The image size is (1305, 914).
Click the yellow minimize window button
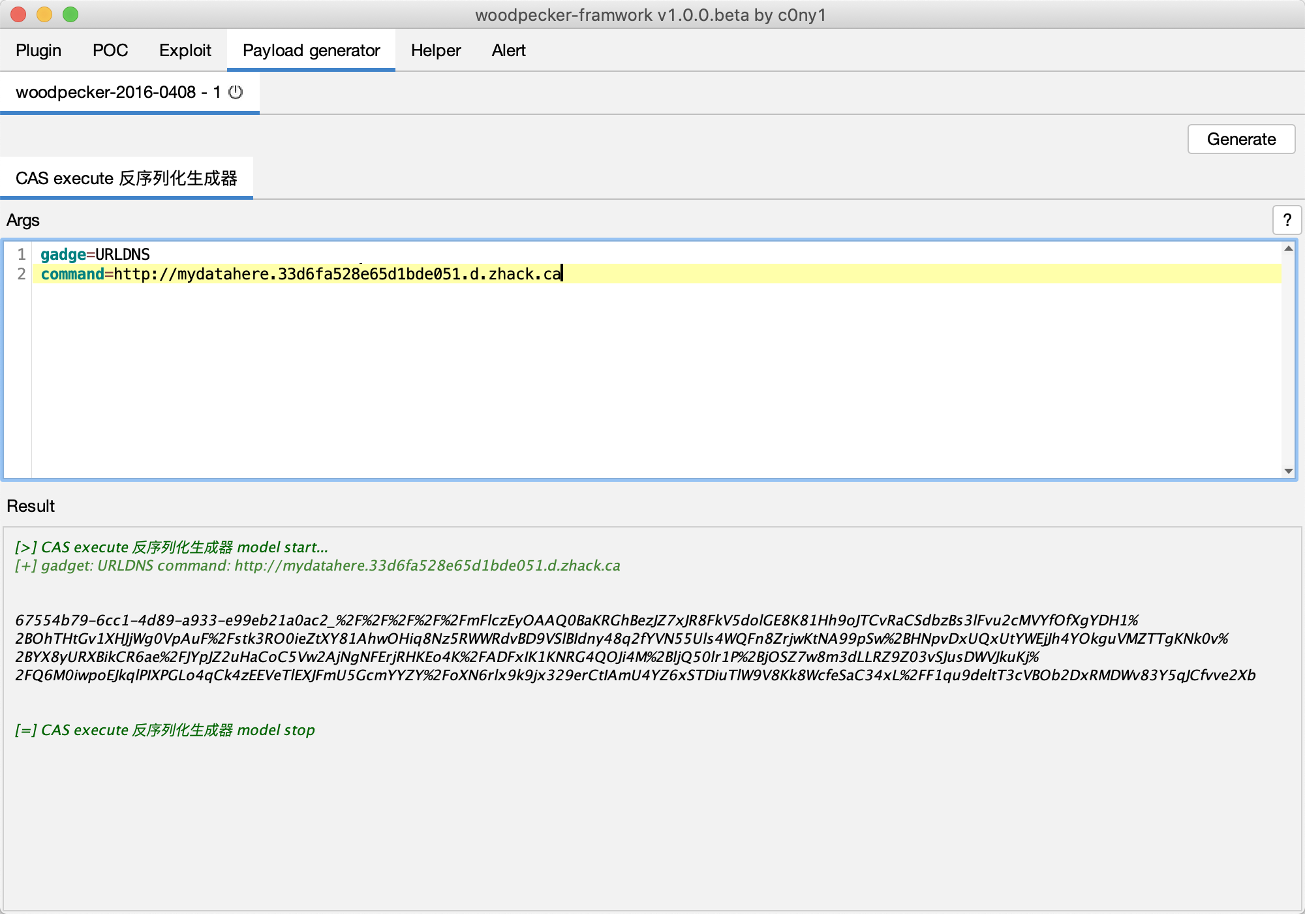[44, 14]
